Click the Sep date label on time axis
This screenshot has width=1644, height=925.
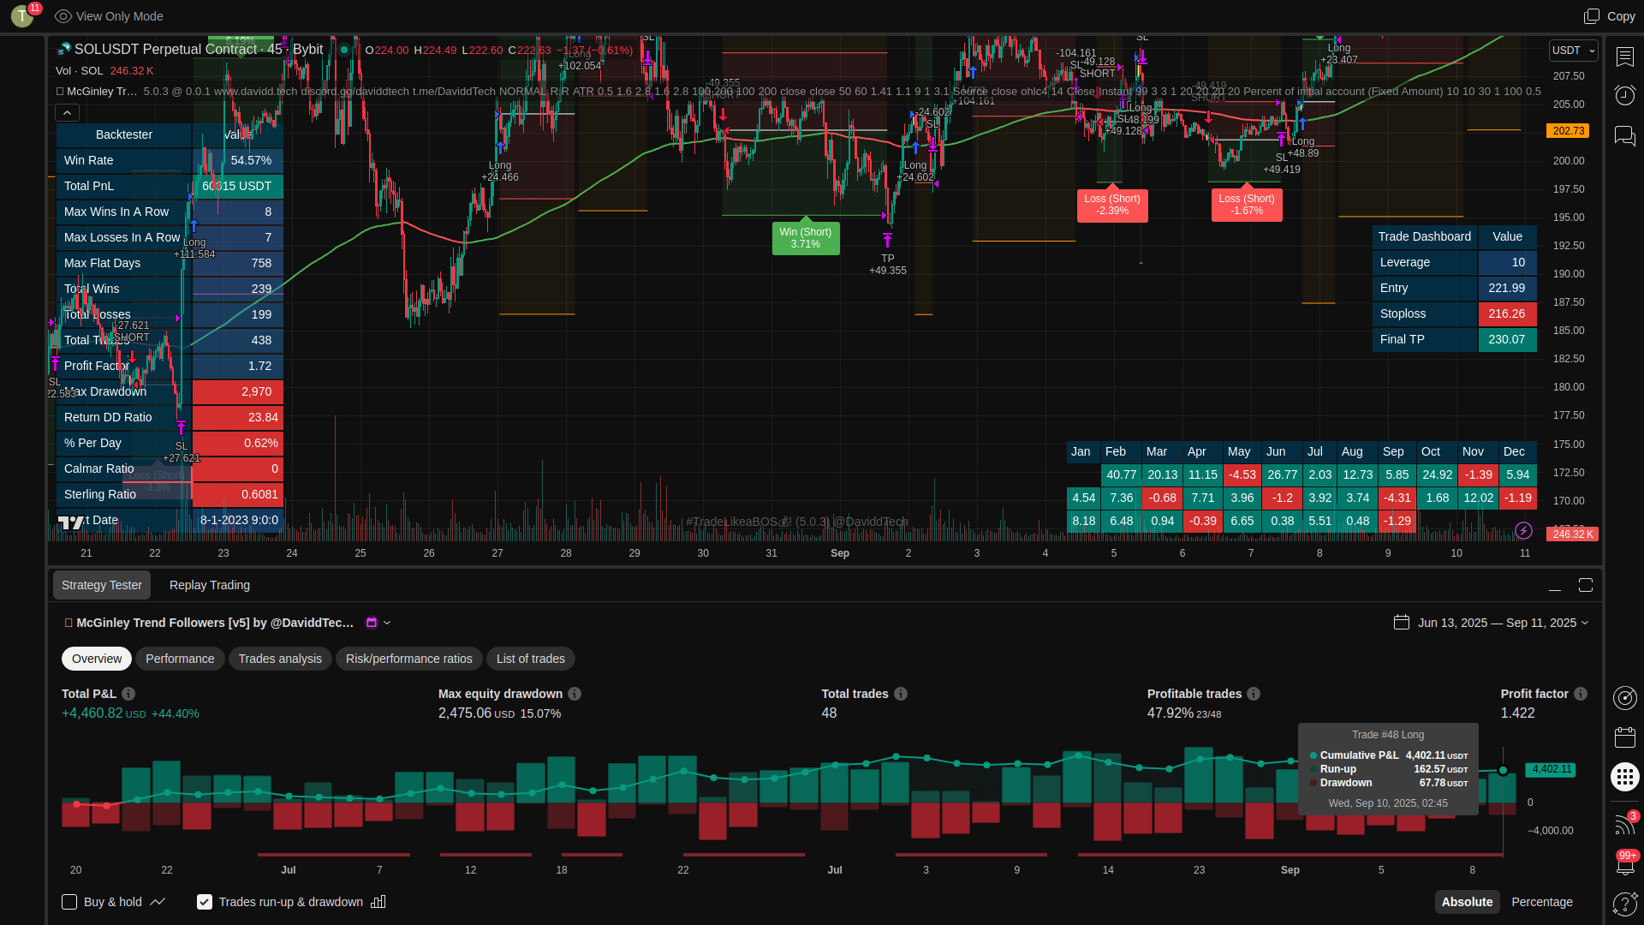(840, 553)
